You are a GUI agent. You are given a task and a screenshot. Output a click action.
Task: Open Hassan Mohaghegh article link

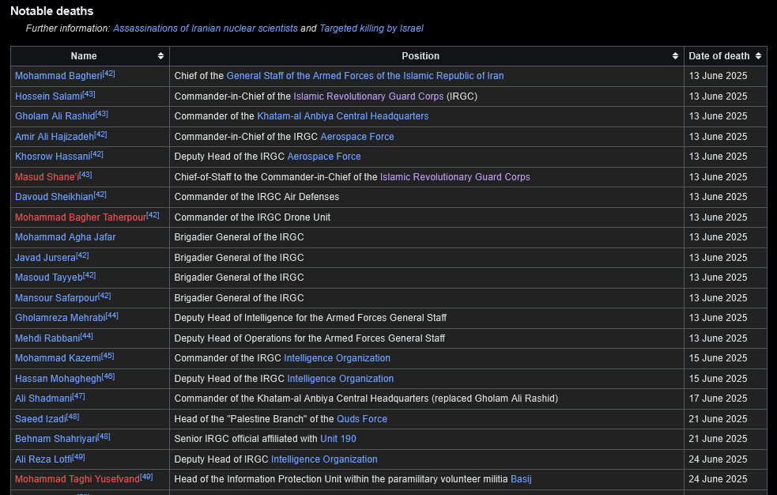(58, 379)
